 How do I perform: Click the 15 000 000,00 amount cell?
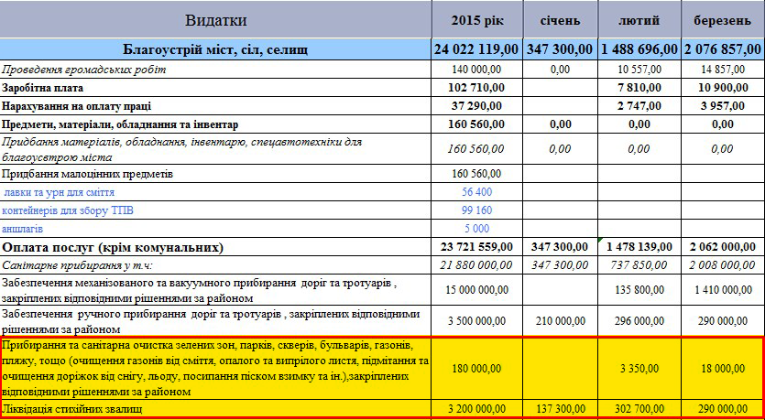(477, 290)
